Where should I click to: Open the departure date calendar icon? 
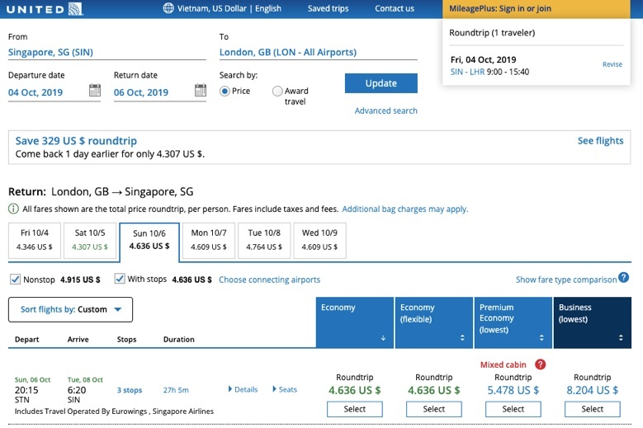click(95, 91)
